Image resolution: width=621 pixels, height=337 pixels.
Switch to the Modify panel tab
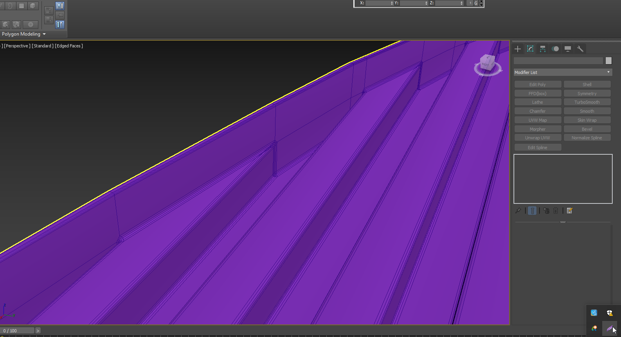click(530, 49)
